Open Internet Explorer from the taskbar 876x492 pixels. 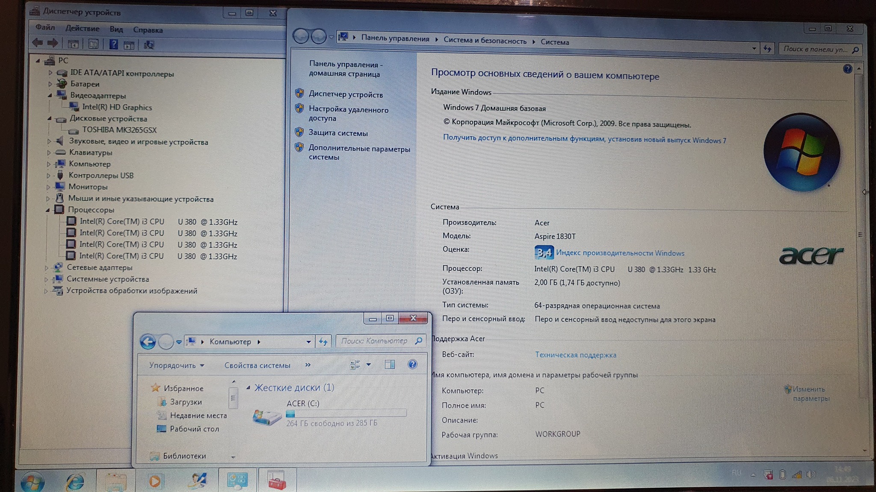pos(75,481)
